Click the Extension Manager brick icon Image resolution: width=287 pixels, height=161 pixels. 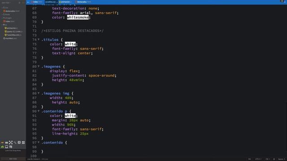tap(7, 143)
